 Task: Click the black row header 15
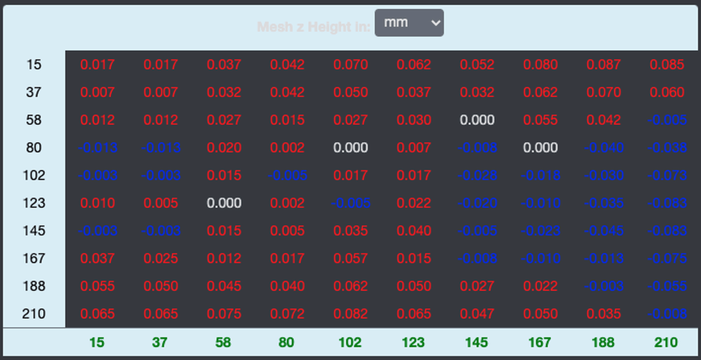(34, 64)
